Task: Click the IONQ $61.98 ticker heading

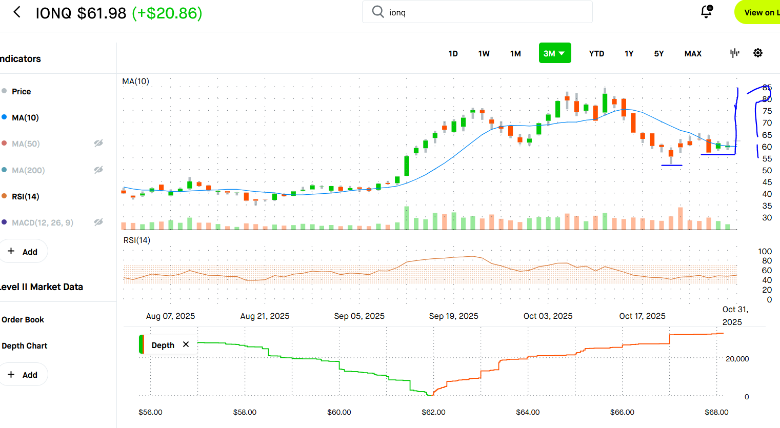Action: pos(81,13)
